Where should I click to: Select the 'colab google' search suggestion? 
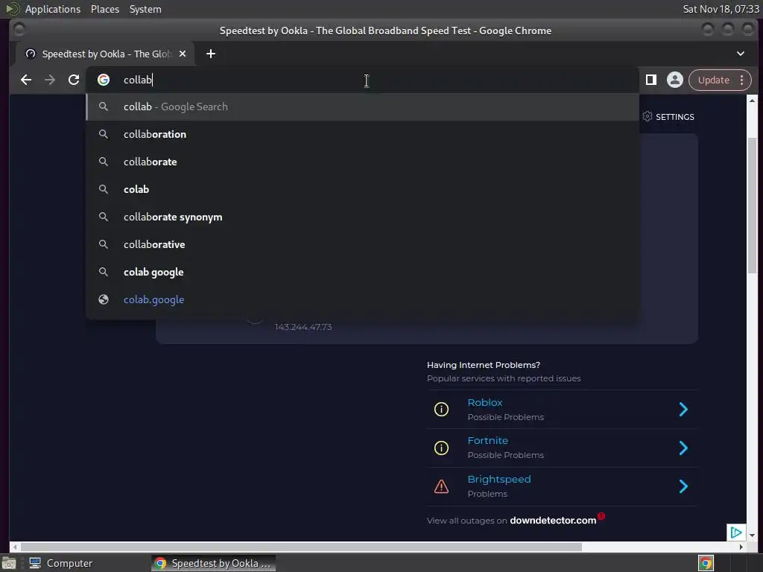[363, 272]
